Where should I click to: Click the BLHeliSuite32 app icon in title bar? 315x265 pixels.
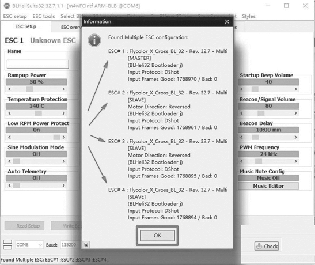tap(7, 6)
